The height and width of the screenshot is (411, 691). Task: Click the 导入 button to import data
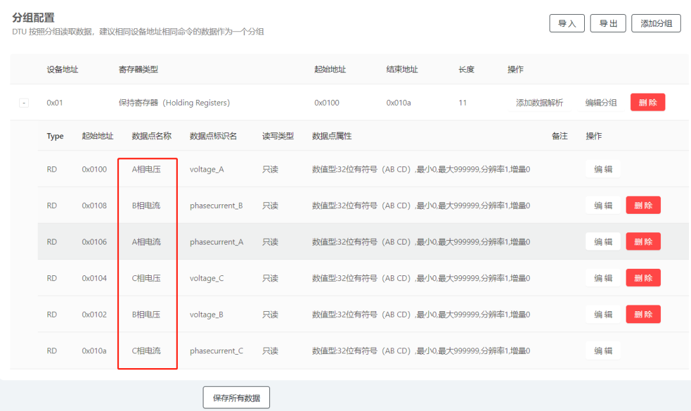tap(566, 23)
